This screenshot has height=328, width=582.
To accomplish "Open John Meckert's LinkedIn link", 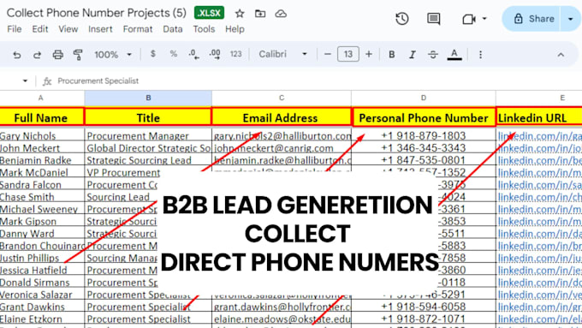I will coord(540,148).
